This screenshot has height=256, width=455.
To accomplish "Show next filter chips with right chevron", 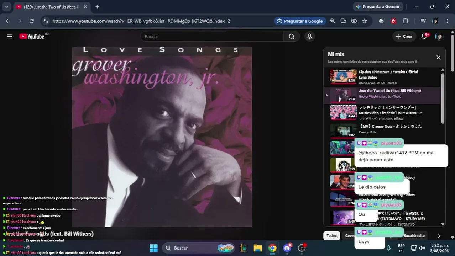I will pos(439,236).
